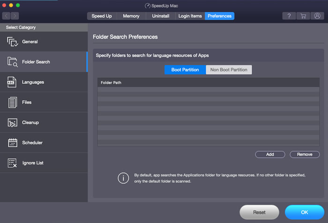Screen dimensions: 328x223
Task: Open the Files category label
Action: (27, 102)
